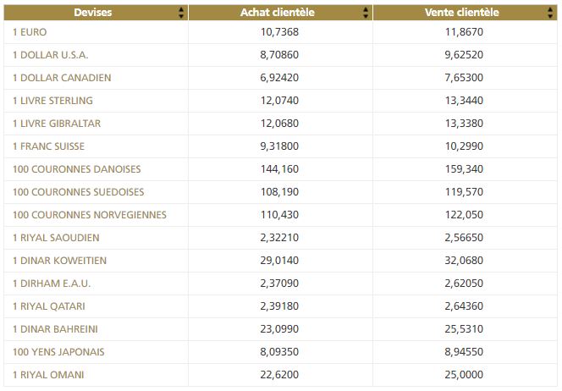Choose the 1 LIVRE STERLING row
This screenshot has height=391, width=562.
point(53,101)
